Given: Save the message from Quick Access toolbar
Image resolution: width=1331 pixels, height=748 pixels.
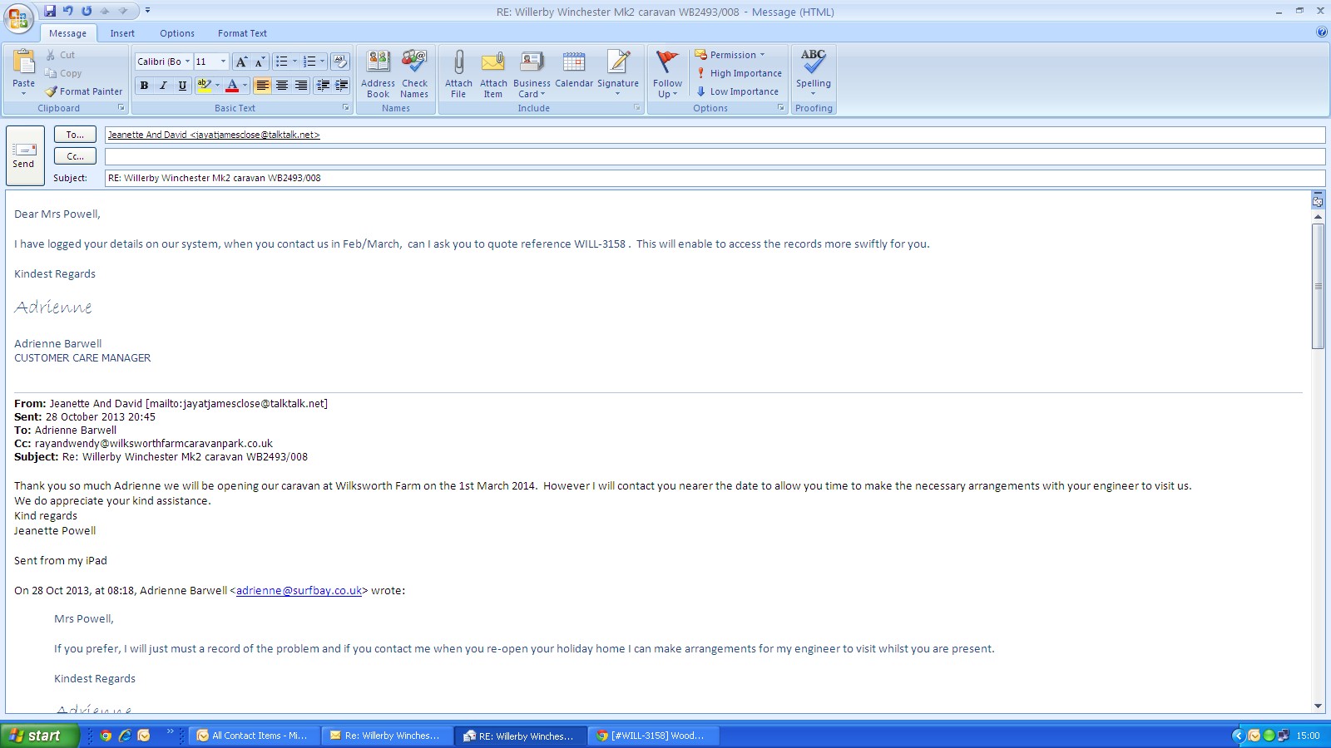Looking at the screenshot, I should pos(50,11).
